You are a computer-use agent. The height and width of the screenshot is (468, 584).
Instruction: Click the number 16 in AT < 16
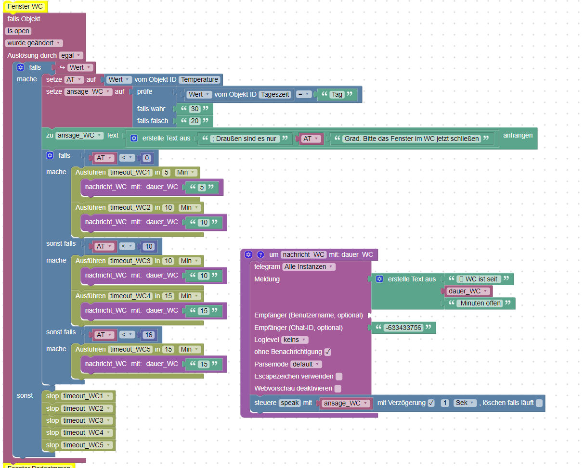pos(149,335)
